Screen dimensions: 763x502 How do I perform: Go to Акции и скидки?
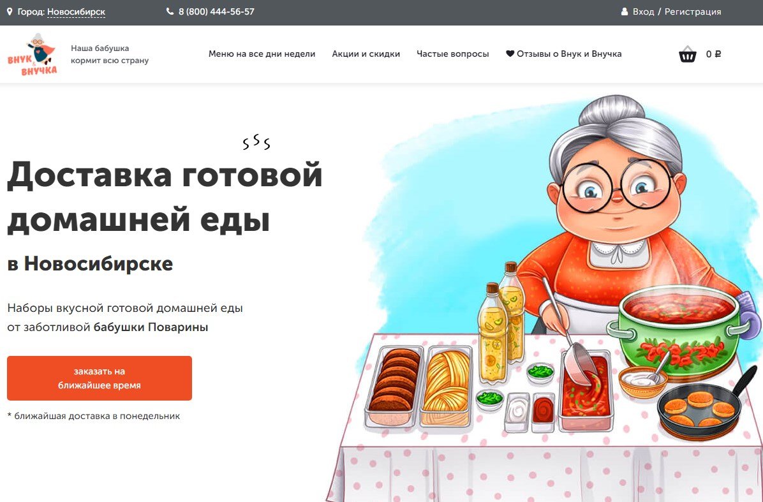point(366,54)
